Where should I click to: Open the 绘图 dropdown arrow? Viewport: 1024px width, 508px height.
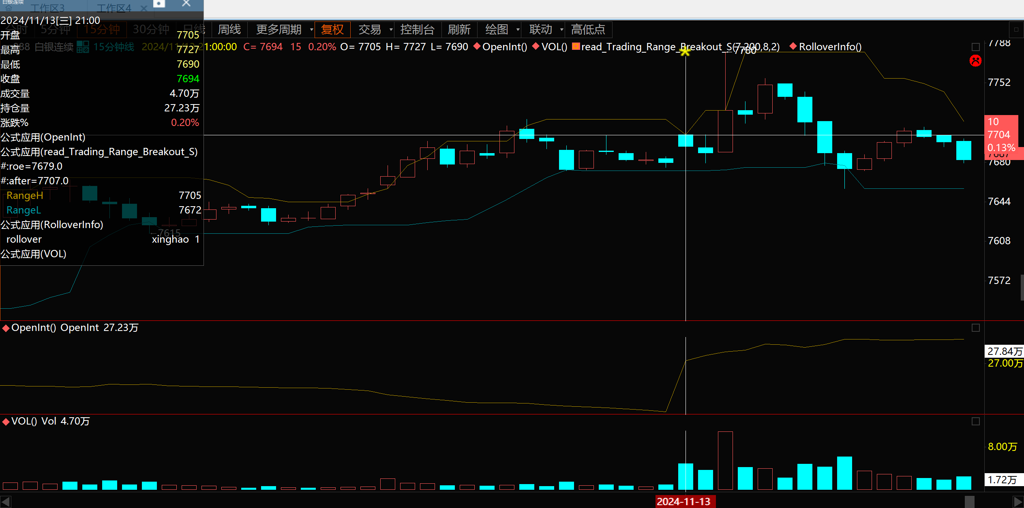click(518, 30)
